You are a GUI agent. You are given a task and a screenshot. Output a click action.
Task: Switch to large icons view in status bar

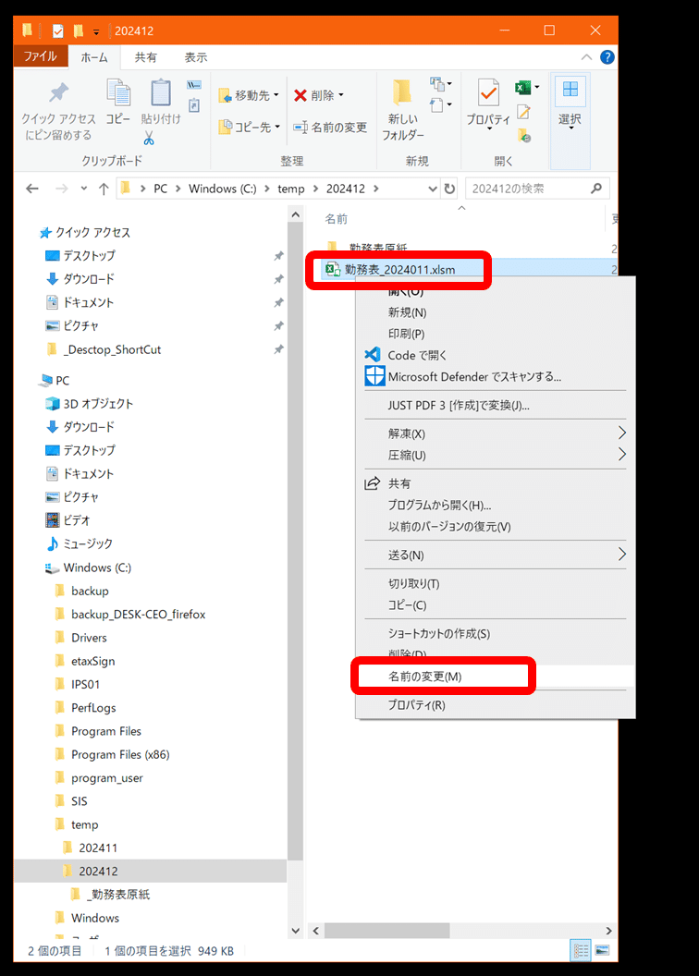tap(602, 950)
